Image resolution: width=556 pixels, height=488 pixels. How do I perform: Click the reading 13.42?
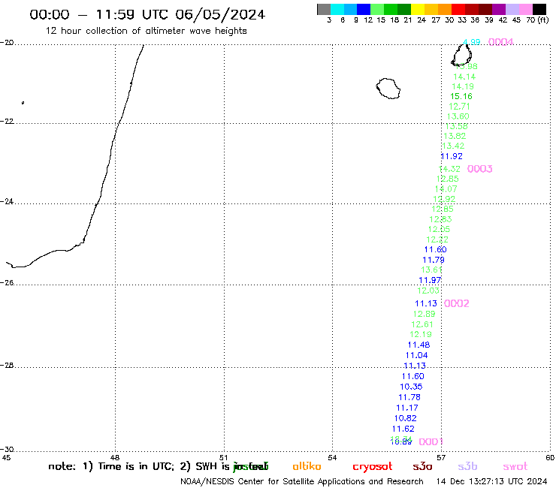tap(453, 146)
